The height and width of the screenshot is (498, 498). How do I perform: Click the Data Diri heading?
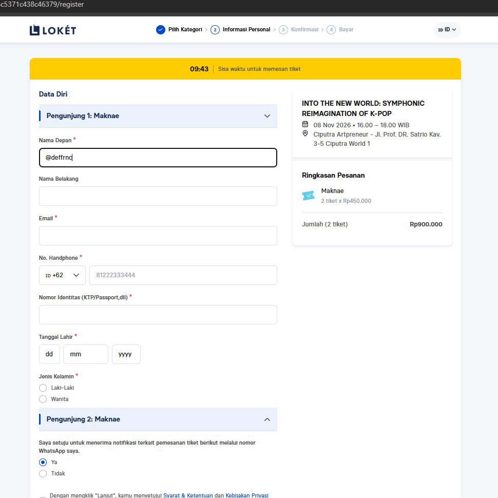(x=53, y=94)
